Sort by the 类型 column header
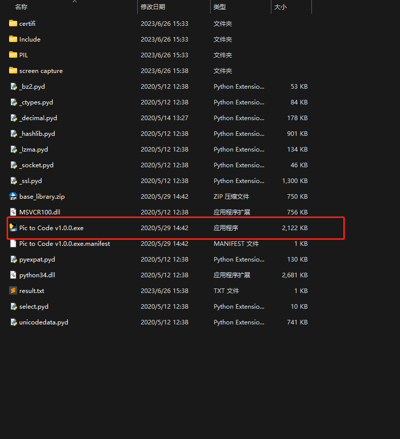This screenshot has height=439, width=400. pos(220,7)
